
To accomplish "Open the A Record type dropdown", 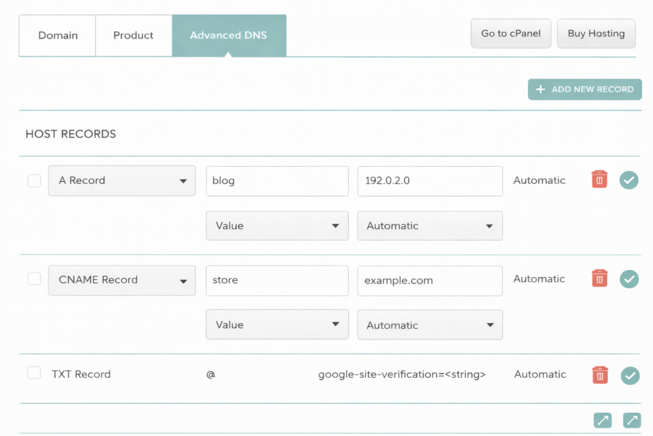I will click(121, 181).
